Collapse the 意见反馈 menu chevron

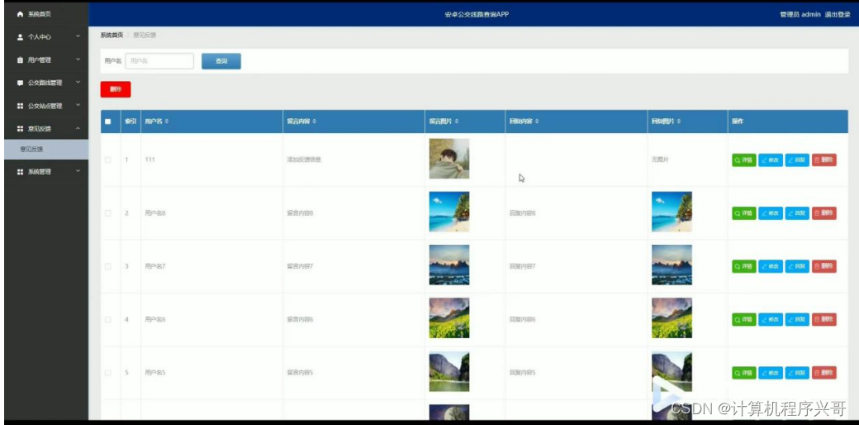(x=78, y=128)
